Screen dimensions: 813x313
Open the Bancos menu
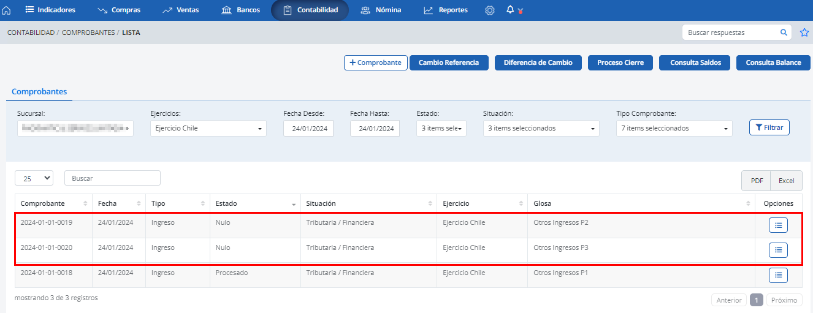coord(240,10)
